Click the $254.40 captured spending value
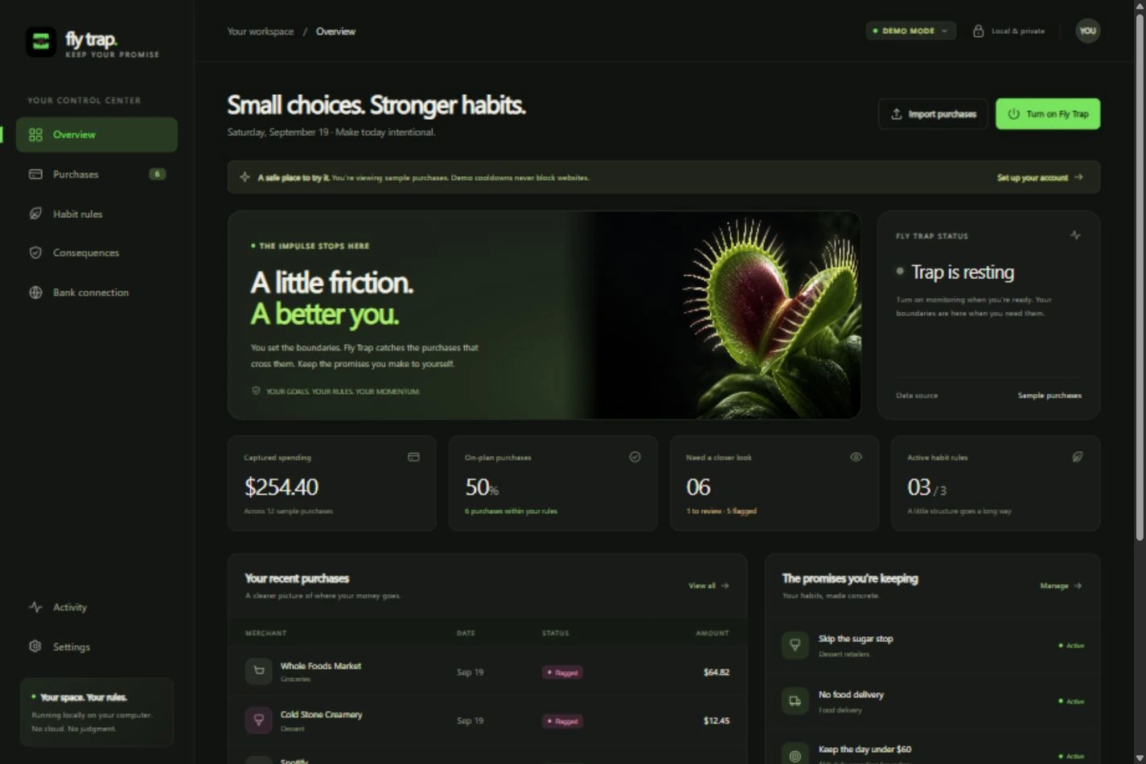 click(x=281, y=487)
